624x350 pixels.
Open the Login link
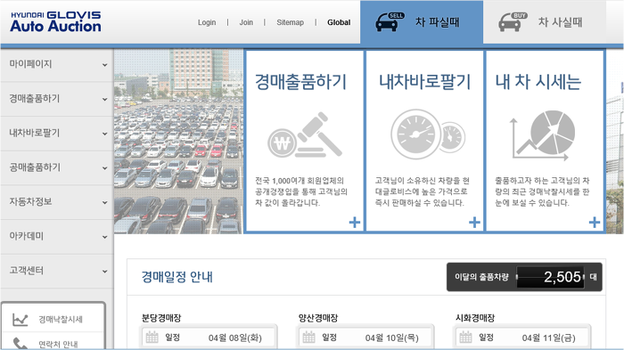pyautogui.click(x=207, y=22)
